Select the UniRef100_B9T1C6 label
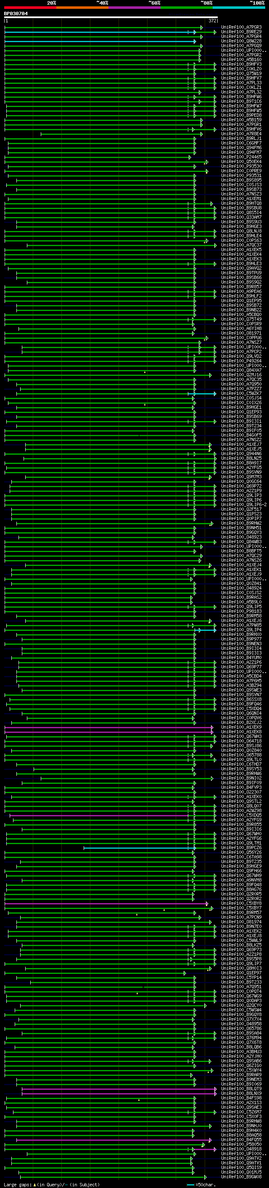This screenshot has height=1188, width=269. [241, 102]
